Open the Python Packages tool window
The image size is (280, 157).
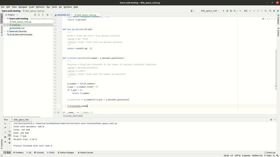[x=66, y=153]
